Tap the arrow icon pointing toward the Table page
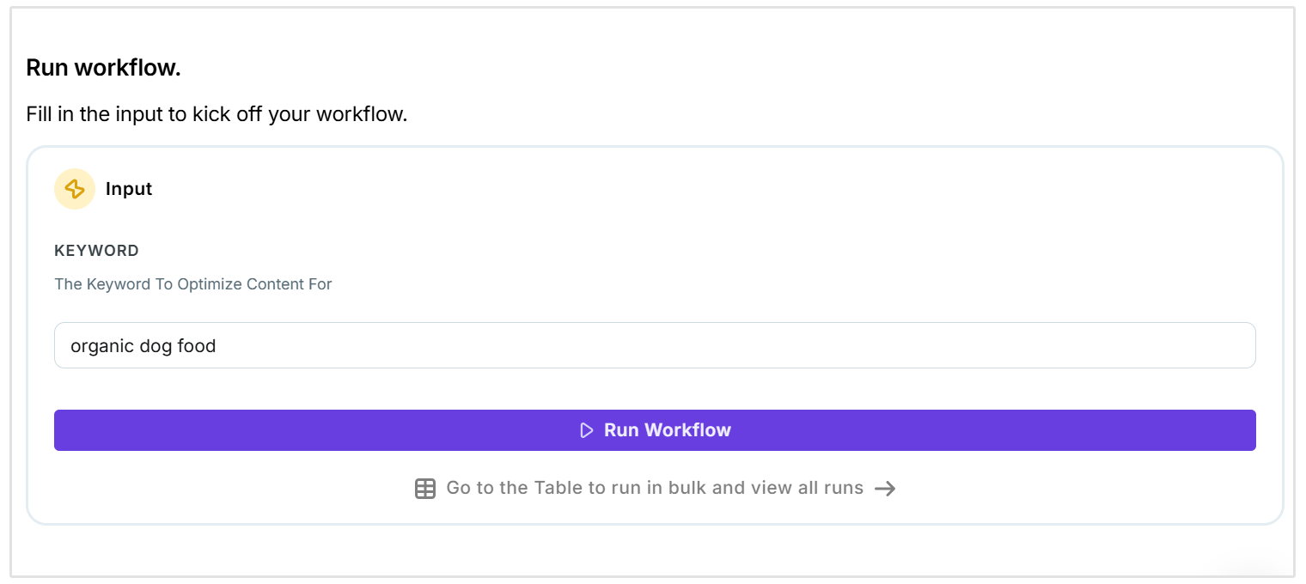The height and width of the screenshot is (584, 1306). point(886,487)
